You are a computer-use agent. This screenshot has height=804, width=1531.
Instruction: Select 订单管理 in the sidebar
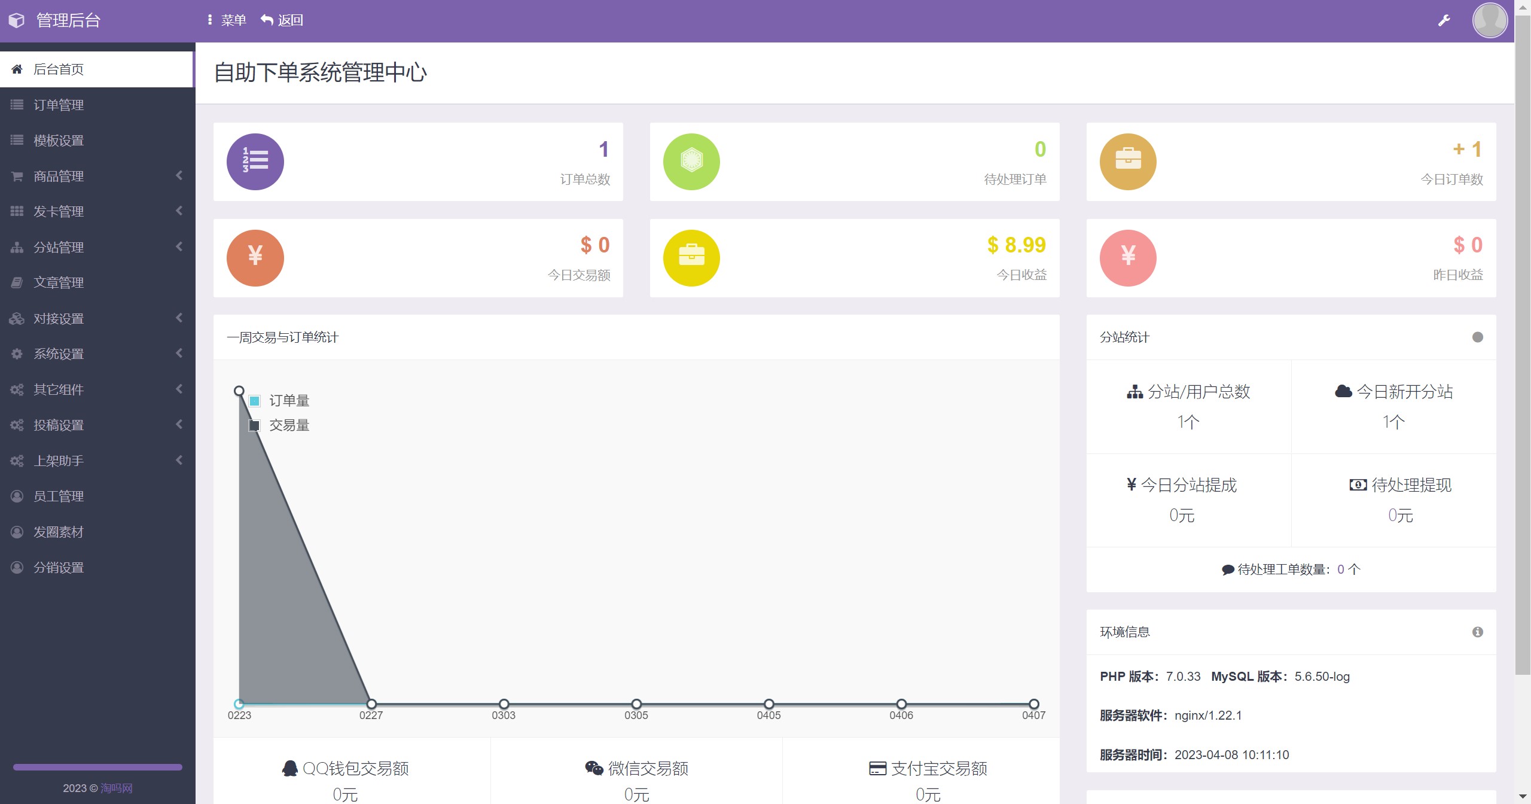click(59, 105)
